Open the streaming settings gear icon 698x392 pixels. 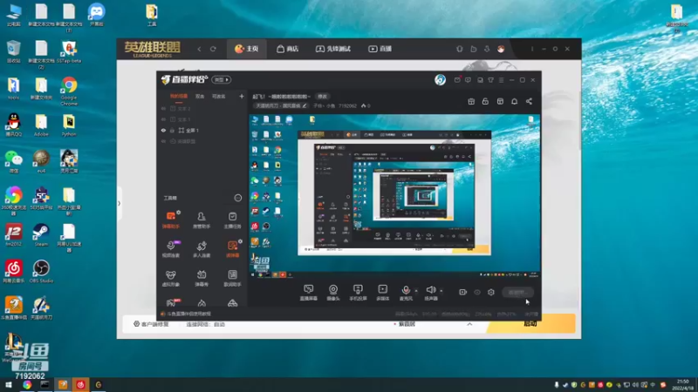pyautogui.click(x=491, y=292)
